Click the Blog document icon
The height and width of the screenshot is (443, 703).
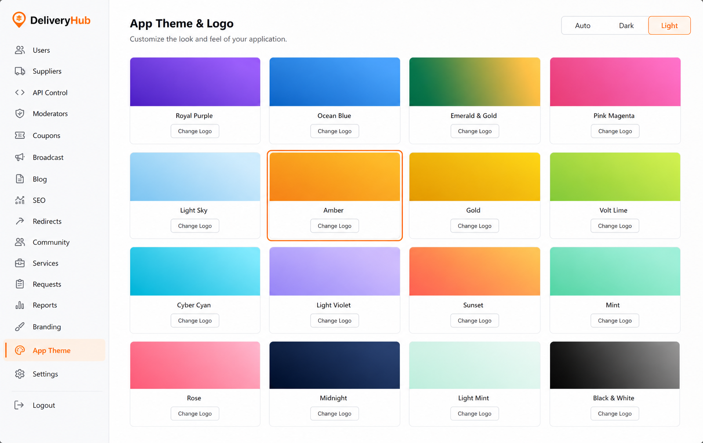[x=20, y=179]
